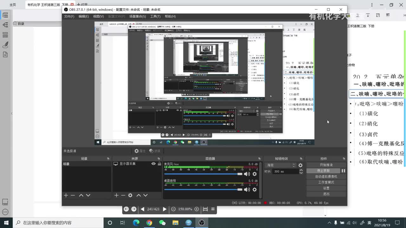Open Chrome from the taskbar
The height and width of the screenshot is (228, 406).
(149, 223)
